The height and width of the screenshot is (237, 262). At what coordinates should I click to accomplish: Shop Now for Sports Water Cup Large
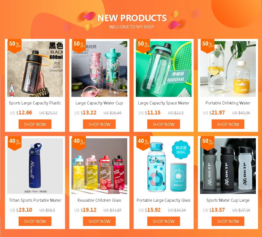[228, 221]
